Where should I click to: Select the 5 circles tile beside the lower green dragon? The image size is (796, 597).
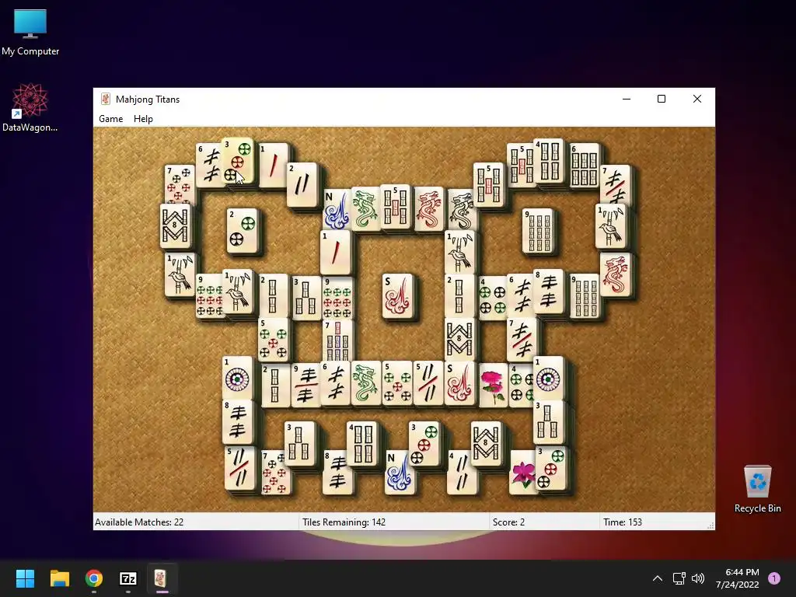pos(397,383)
